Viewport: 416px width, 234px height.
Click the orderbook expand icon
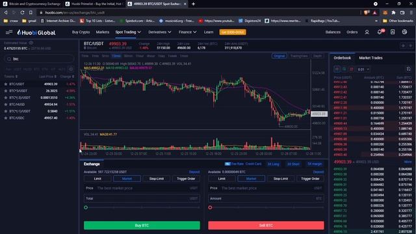tap(408, 70)
